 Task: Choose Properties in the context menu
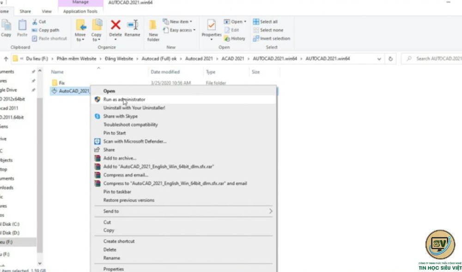click(x=184, y=269)
